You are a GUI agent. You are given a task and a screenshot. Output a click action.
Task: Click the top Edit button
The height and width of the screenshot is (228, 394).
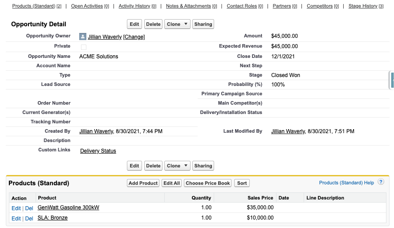(x=134, y=24)
